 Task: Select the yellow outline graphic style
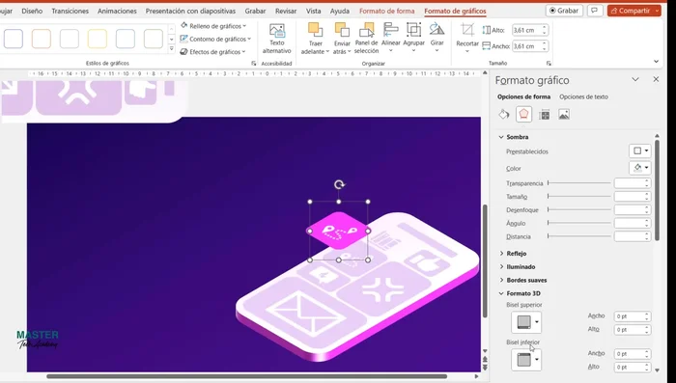click(x=97, y=39)
